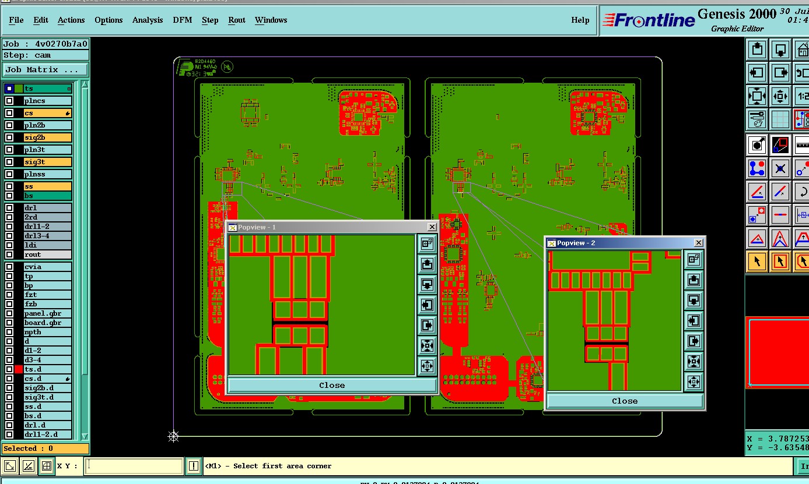Open the Edit menu
The image size is (809, 484).
tap(41, 20)
